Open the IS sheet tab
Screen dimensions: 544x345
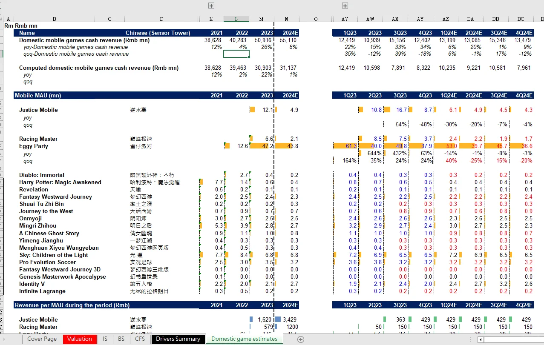(105, 339)
